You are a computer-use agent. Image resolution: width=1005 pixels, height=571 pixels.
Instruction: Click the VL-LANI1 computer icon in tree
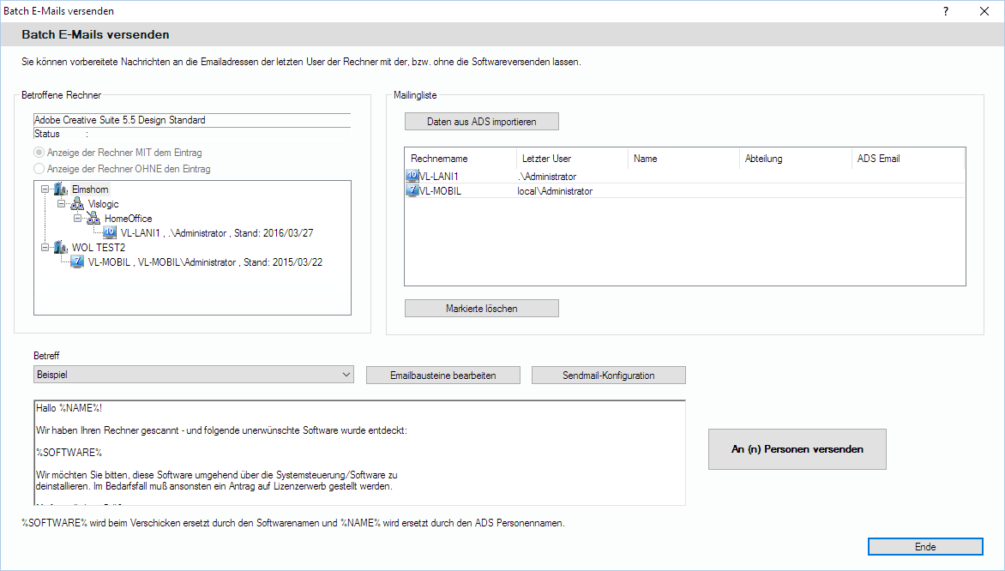point(110,232)
